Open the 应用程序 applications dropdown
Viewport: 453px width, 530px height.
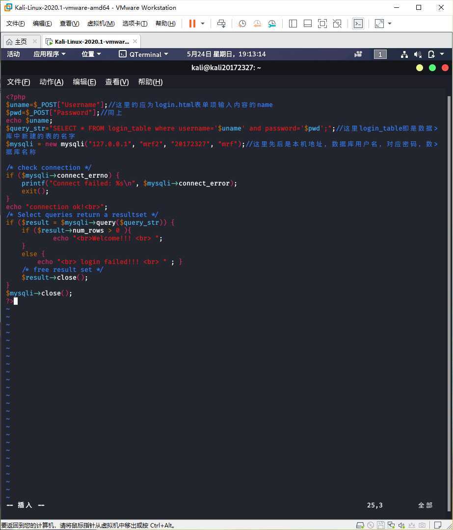[x=50, y=54]
